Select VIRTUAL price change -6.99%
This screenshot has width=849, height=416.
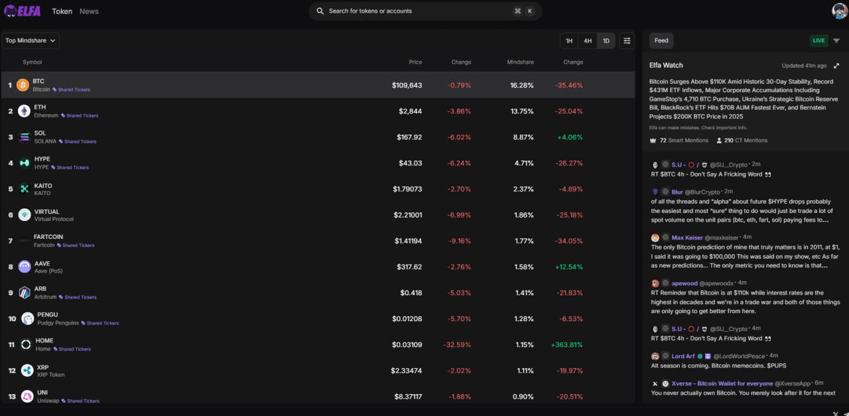pos(459,215)
